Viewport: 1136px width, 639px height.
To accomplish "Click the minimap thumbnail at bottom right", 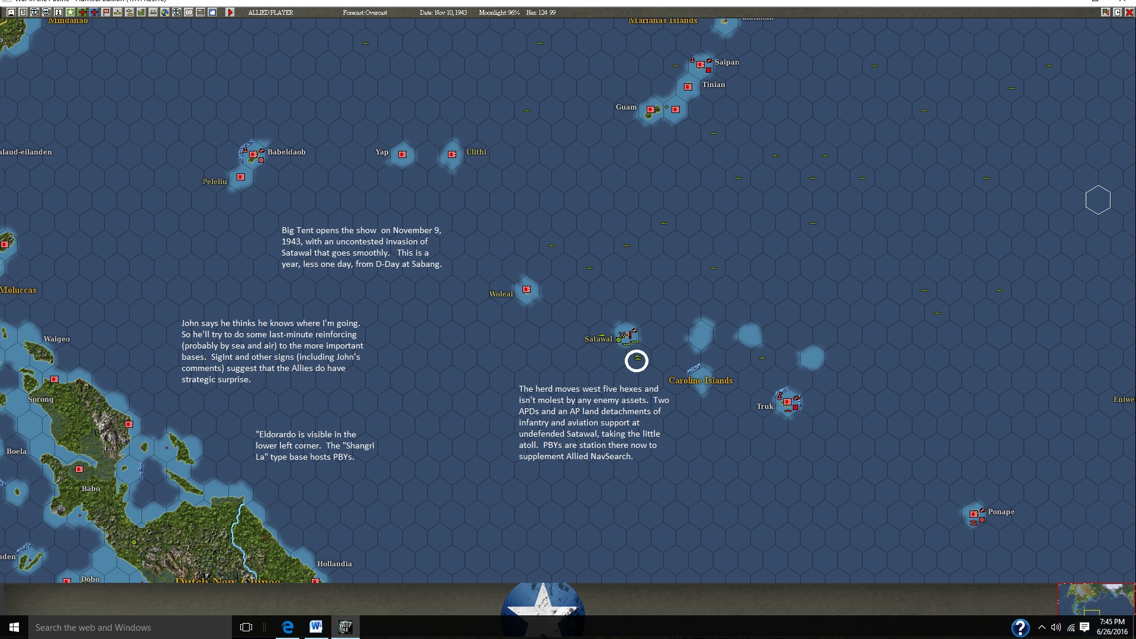I will coord(1096,599).
